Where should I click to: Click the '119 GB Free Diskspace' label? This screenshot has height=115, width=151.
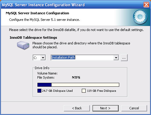[x=102, y=91]
